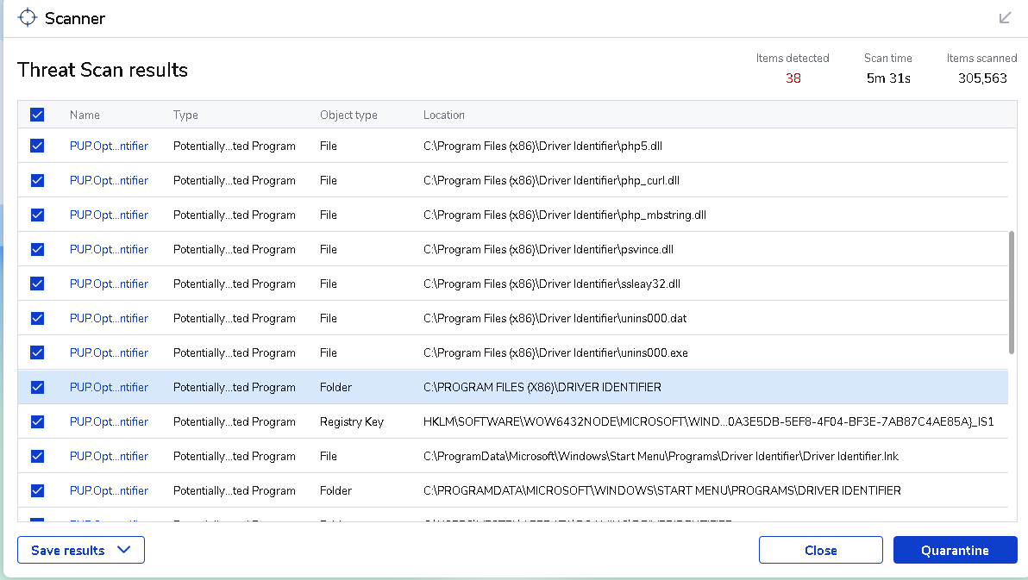Viewport: 1028px width, 580px height.
Task: Click the Quarantine button
Action: tap(955, 550)
